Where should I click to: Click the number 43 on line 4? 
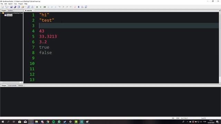pyautogui.click(x=42, y=31)
